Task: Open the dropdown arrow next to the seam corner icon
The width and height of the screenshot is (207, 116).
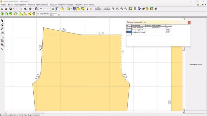Action: coord(60,9)
